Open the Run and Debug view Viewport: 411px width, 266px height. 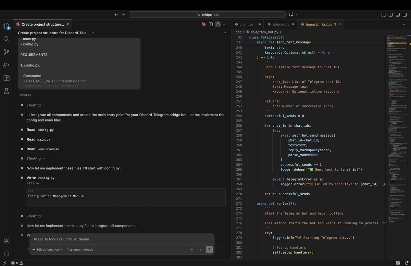pos(6,65)
